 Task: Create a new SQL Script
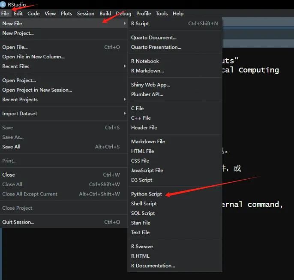175,213
